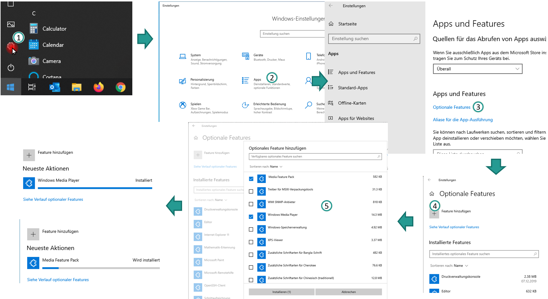This screenshot has height=299, width=548.
Task: Open Sortieren nach Name in Optionales Feature hinzufügen dialog
Action: click(x=266, y=167)
